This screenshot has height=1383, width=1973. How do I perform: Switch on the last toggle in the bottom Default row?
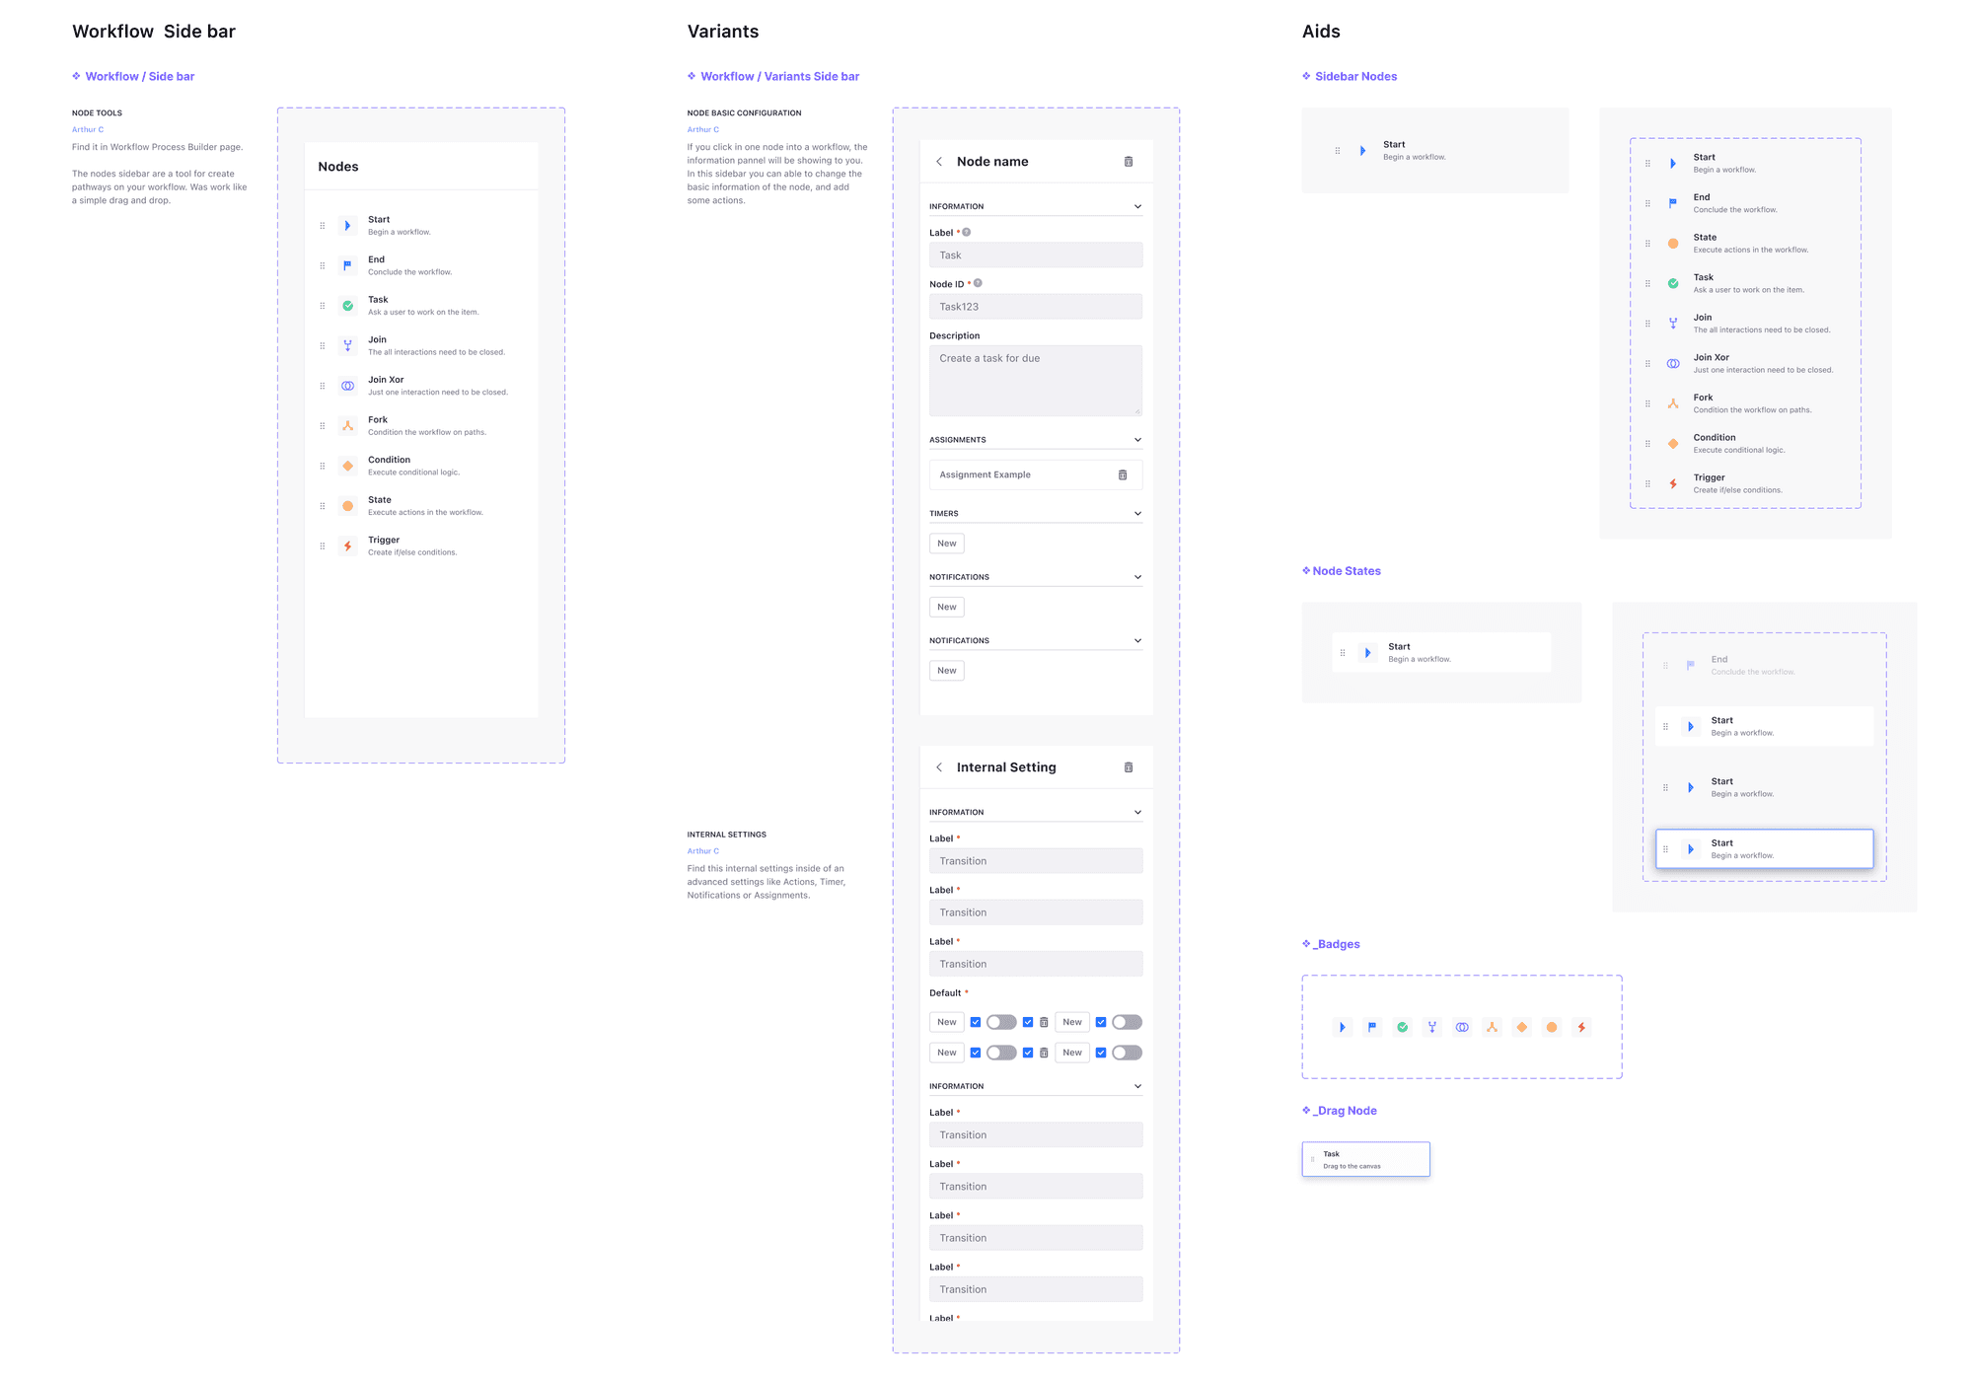coord(1127,1053)
